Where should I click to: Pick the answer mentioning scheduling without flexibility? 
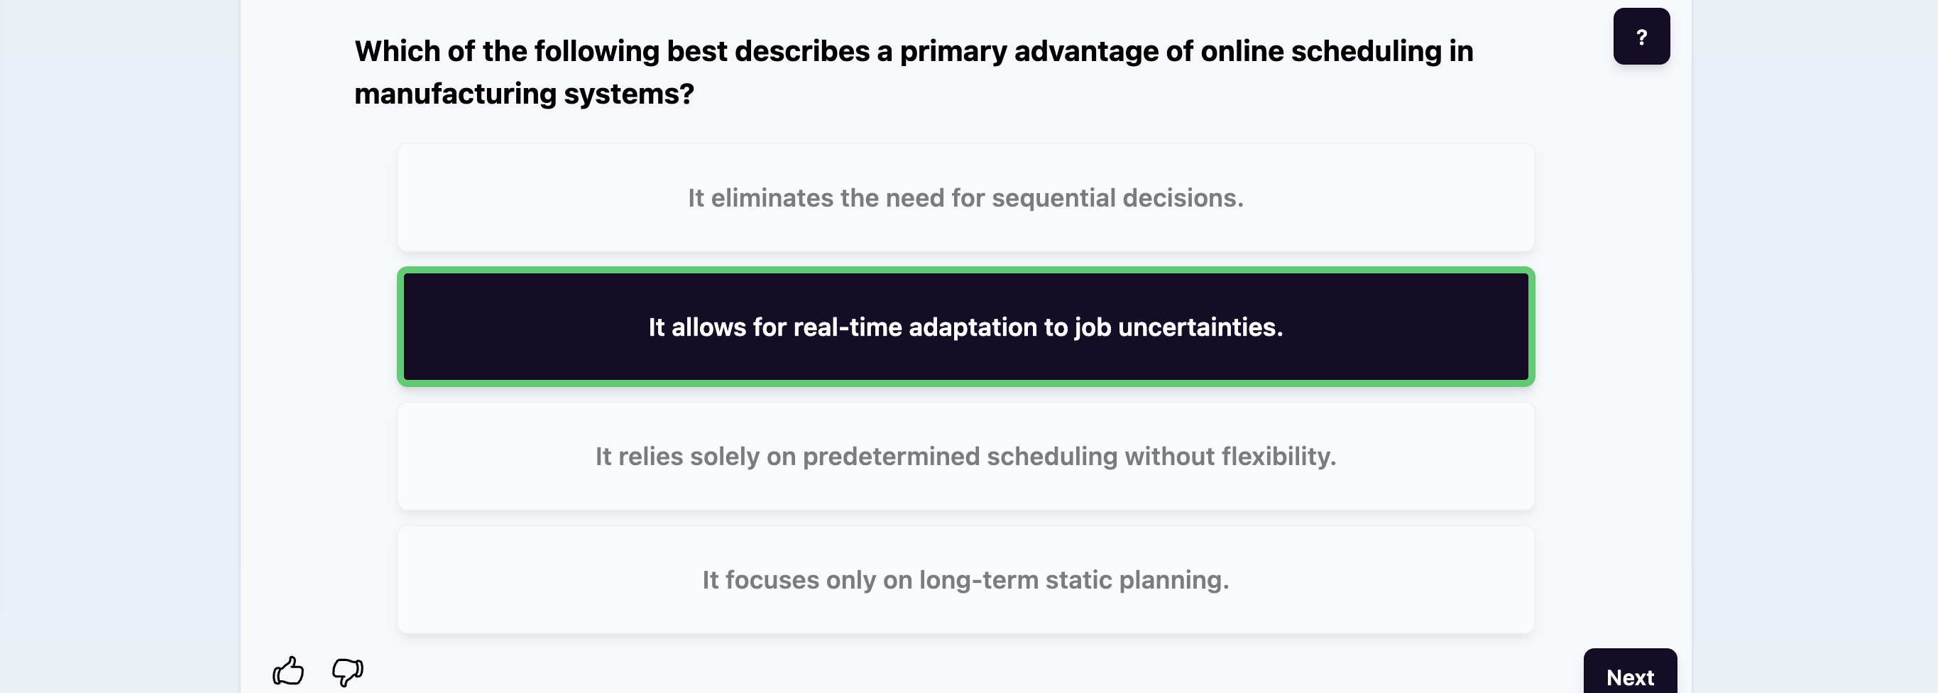click(x=965, y=457)
